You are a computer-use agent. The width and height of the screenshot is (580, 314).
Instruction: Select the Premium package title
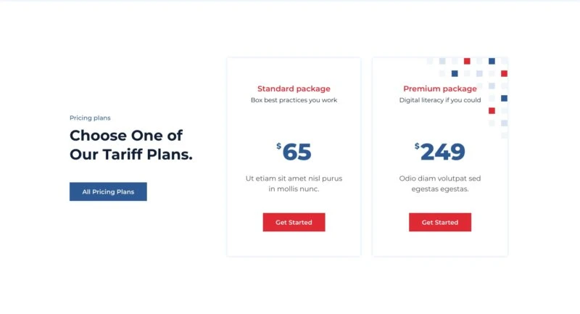[439, 88]
